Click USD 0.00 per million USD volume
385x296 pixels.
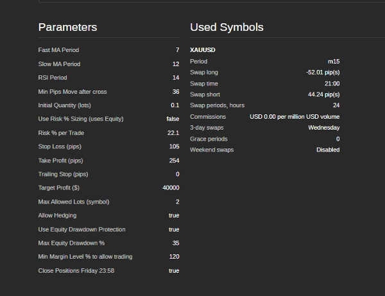tap(295, 117)
